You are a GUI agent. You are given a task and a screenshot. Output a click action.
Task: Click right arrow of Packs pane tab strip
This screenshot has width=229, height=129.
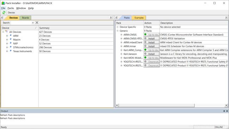point(227,18)
